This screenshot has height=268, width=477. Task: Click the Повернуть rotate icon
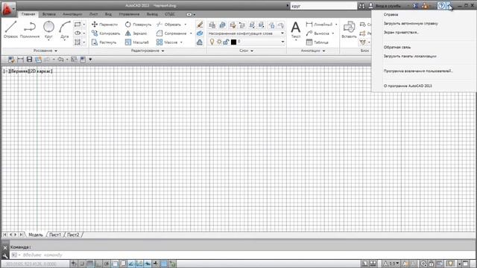(127, 25)
